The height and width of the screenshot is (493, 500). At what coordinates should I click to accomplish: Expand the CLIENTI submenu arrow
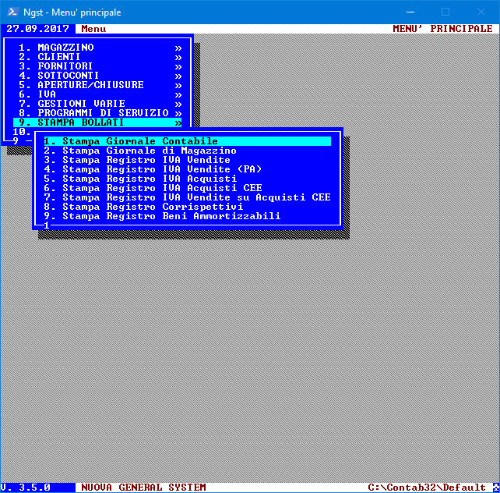point(178,57)
